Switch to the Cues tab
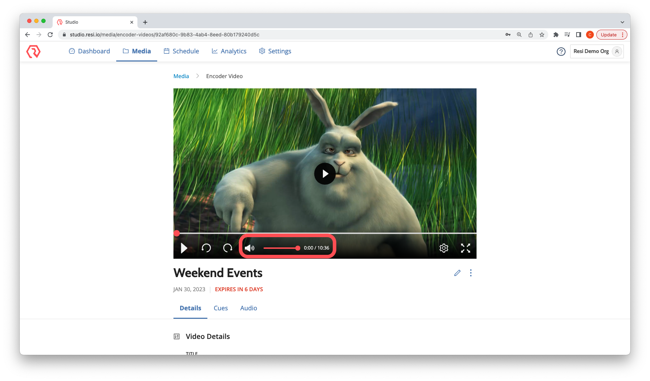 [x=220, y=308]
